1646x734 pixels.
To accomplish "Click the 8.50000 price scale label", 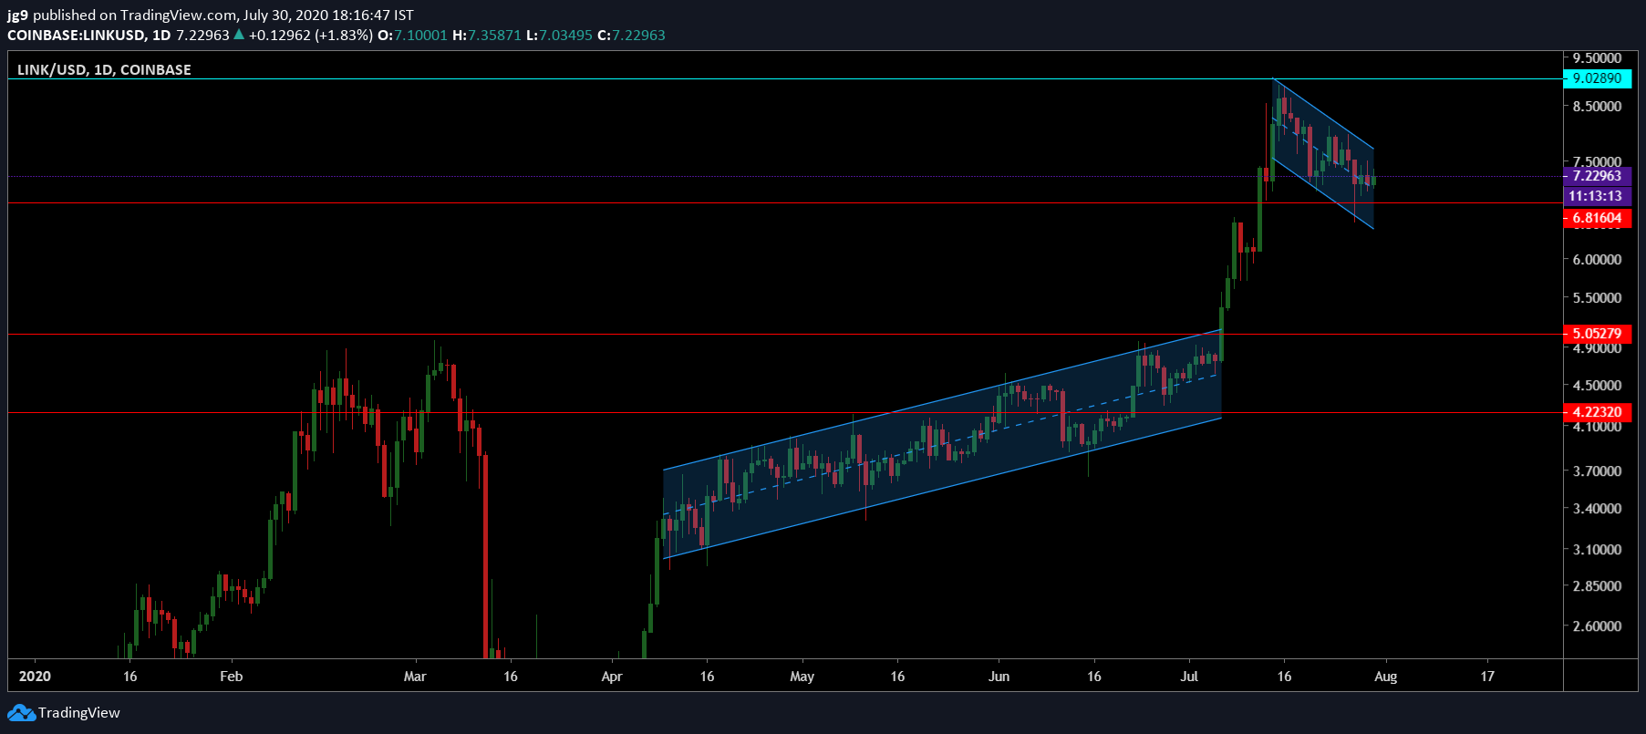I will click(1597, 106).
